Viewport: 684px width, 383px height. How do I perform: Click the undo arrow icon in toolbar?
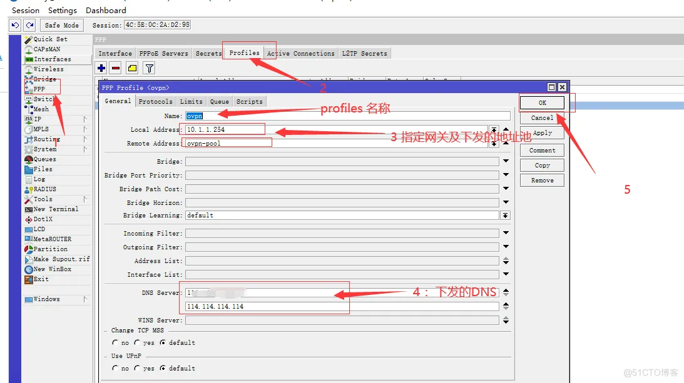point(16,25)
